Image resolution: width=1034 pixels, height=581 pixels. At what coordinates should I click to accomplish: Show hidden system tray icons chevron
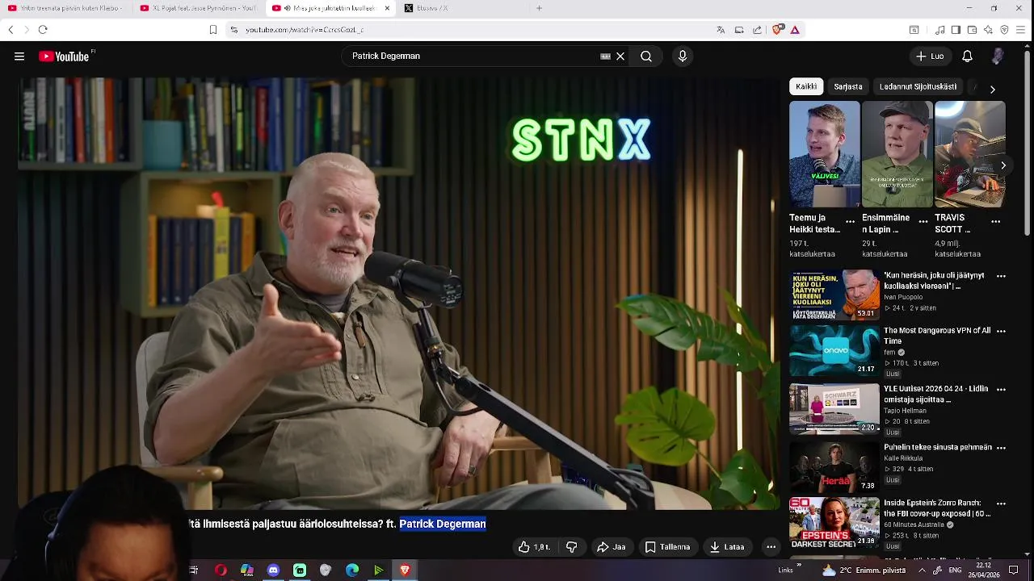click(922, 571)
